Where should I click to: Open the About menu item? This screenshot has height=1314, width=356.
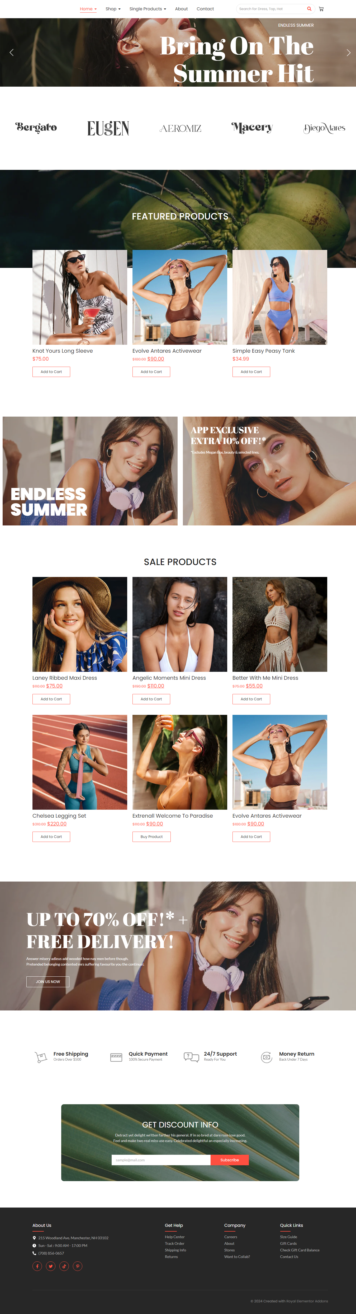(x=181, y=9)
